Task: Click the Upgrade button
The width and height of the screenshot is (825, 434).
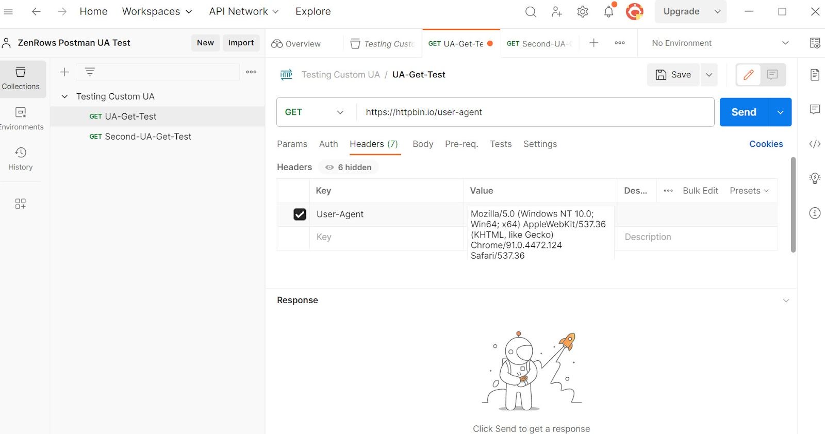Action: (681, 11)
